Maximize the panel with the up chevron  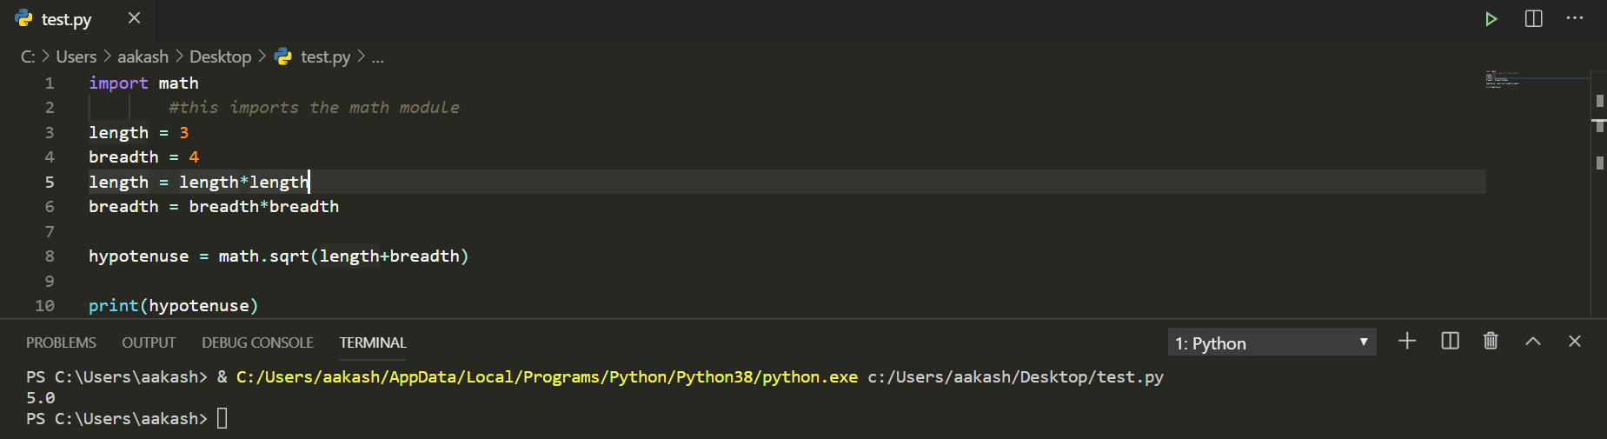coord(1533,342)
